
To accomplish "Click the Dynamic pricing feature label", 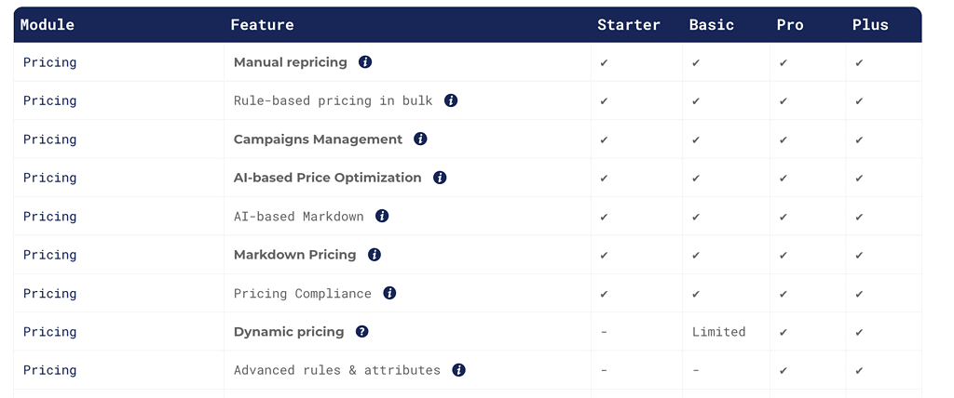I will point(289,332).
